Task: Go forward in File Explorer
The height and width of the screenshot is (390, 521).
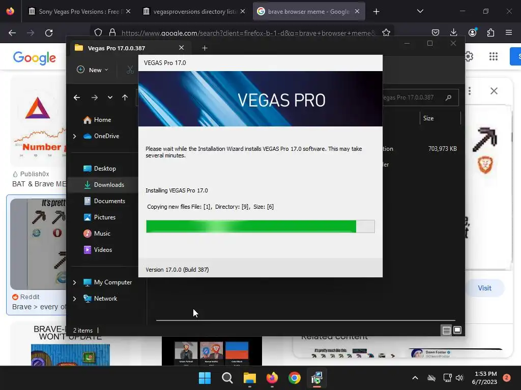Action: point(94,97)
